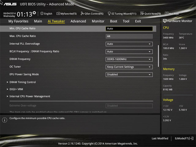Switch to the Main tab
The width and height of the screenshot is (196, 147).
[38, 21]
